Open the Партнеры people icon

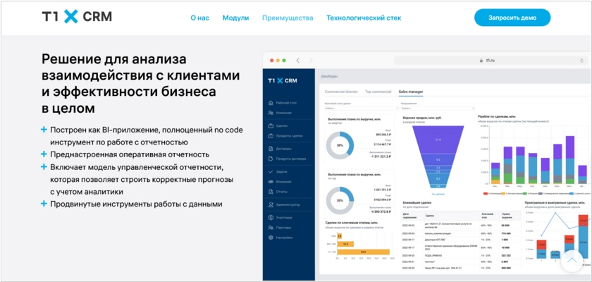271,228
